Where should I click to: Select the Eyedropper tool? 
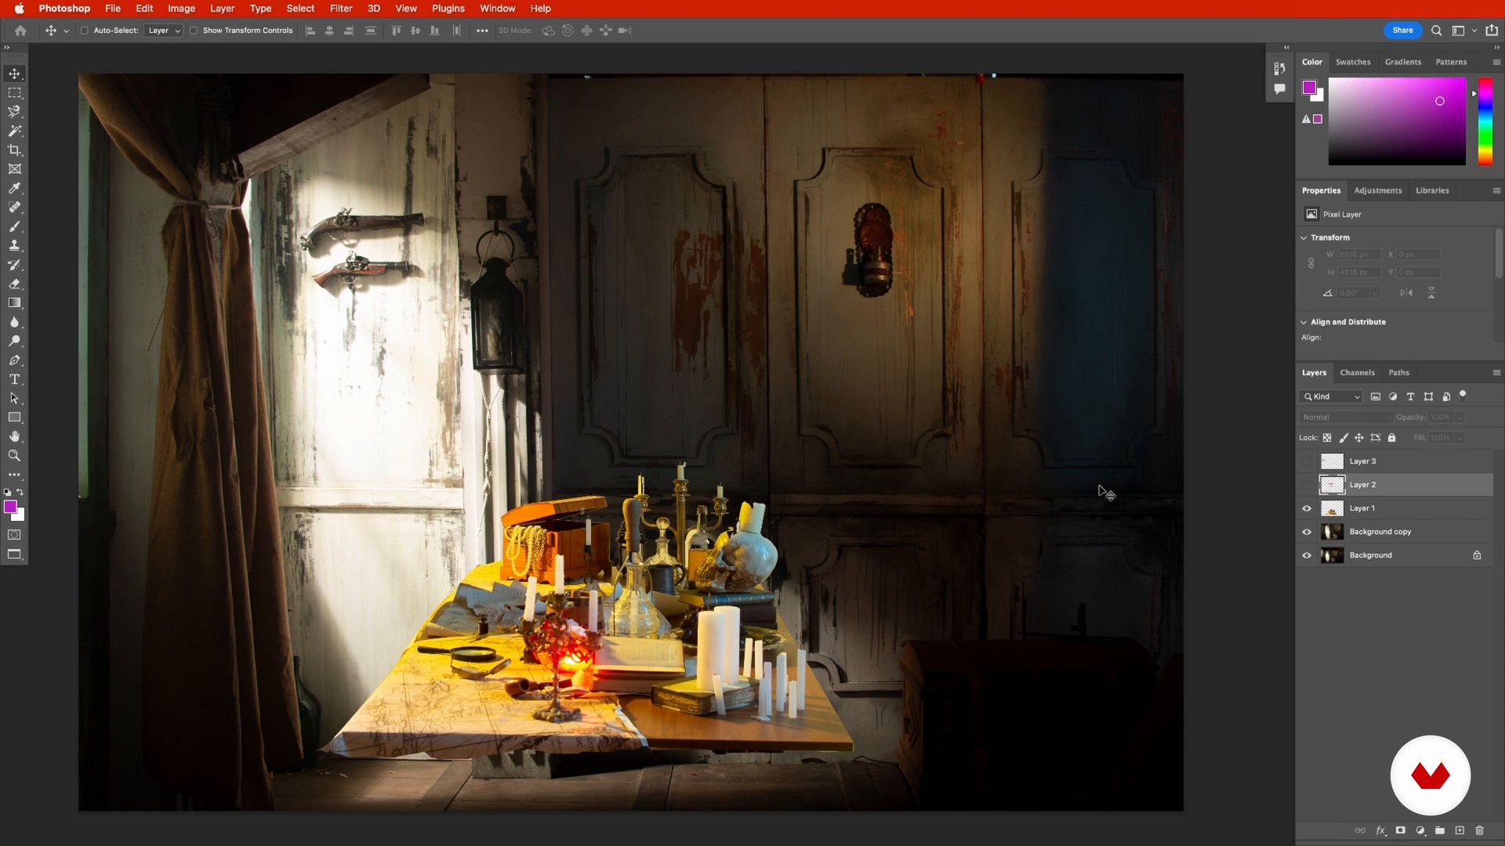tap(14, 189)
